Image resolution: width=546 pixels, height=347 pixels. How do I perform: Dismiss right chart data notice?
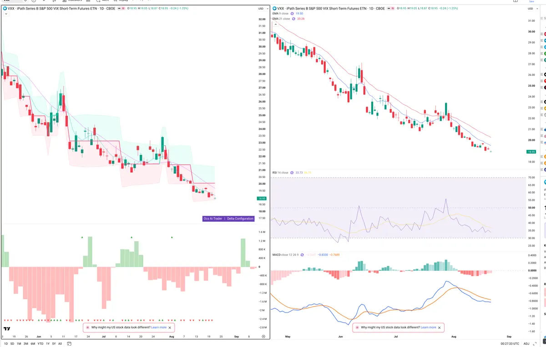(x=440, y=327)
